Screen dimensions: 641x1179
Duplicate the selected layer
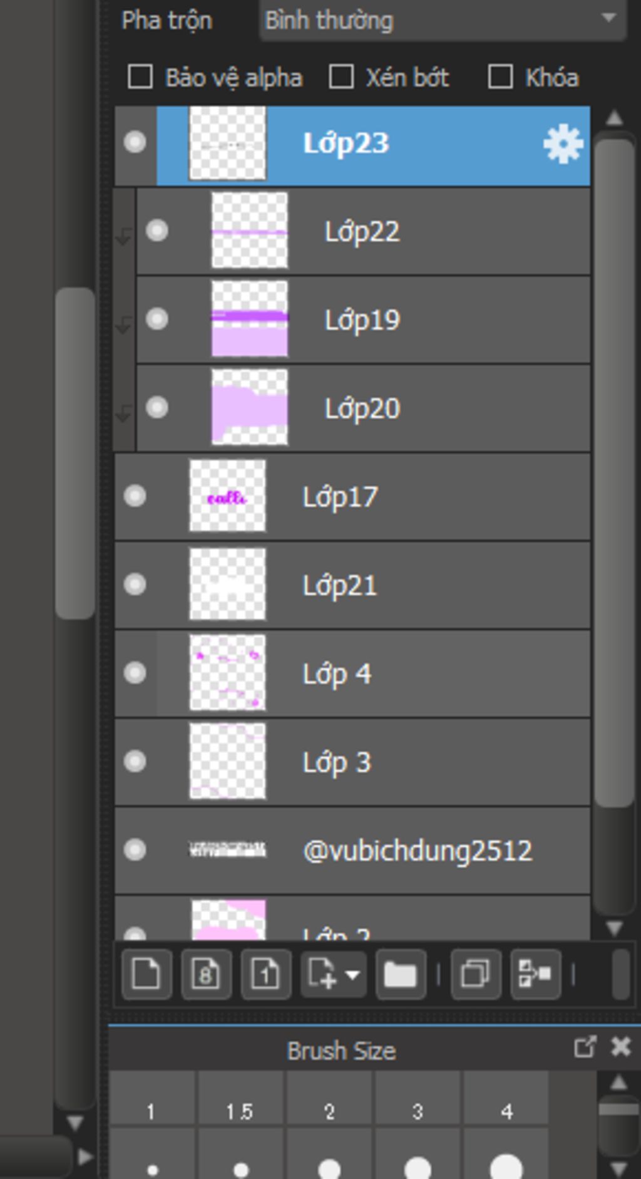pos(475,974)
